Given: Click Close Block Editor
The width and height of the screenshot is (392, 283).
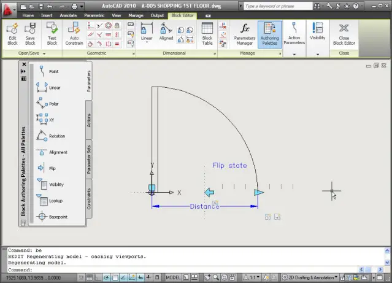Looking at the screenshot, I should coord(344,34).
